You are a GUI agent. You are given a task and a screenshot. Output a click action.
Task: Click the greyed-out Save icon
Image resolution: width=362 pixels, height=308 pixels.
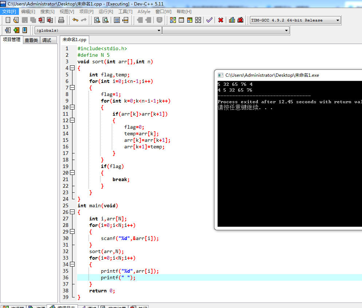24,20
